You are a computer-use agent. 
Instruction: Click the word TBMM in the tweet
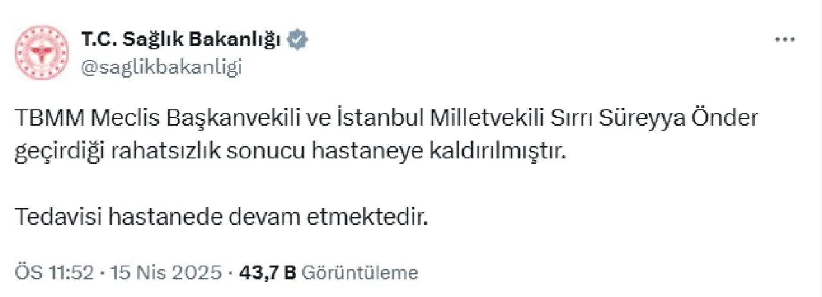49,119
